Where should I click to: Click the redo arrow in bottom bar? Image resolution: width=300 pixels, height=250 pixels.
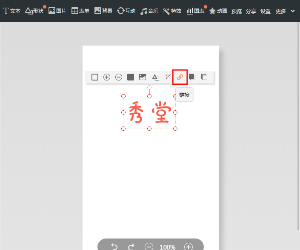[x=131, y=247]
